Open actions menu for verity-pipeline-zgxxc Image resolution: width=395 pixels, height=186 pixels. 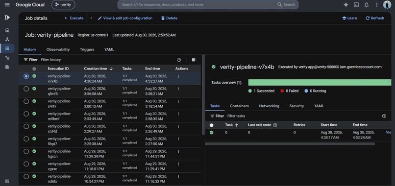click(178, 164)
